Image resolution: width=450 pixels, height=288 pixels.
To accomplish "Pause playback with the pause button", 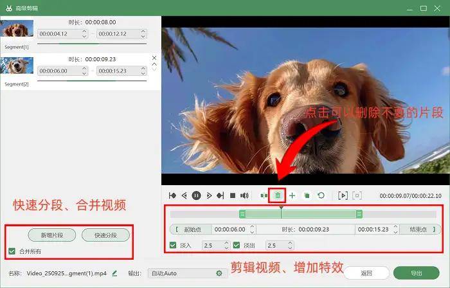I will pyautogui.click(x=196, y=195).
